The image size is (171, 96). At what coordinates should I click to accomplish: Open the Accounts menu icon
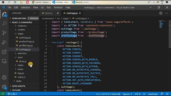[x=4, y=77]
